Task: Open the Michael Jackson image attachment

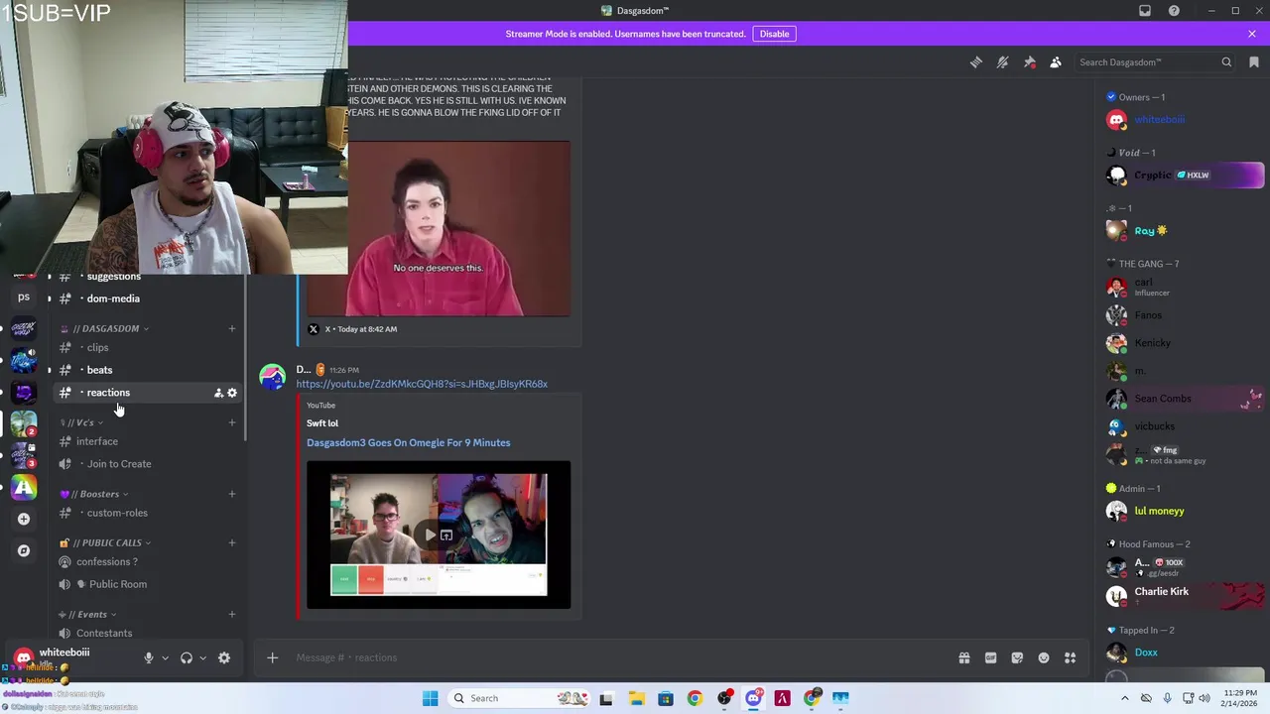Action: [x=439, y=228]
